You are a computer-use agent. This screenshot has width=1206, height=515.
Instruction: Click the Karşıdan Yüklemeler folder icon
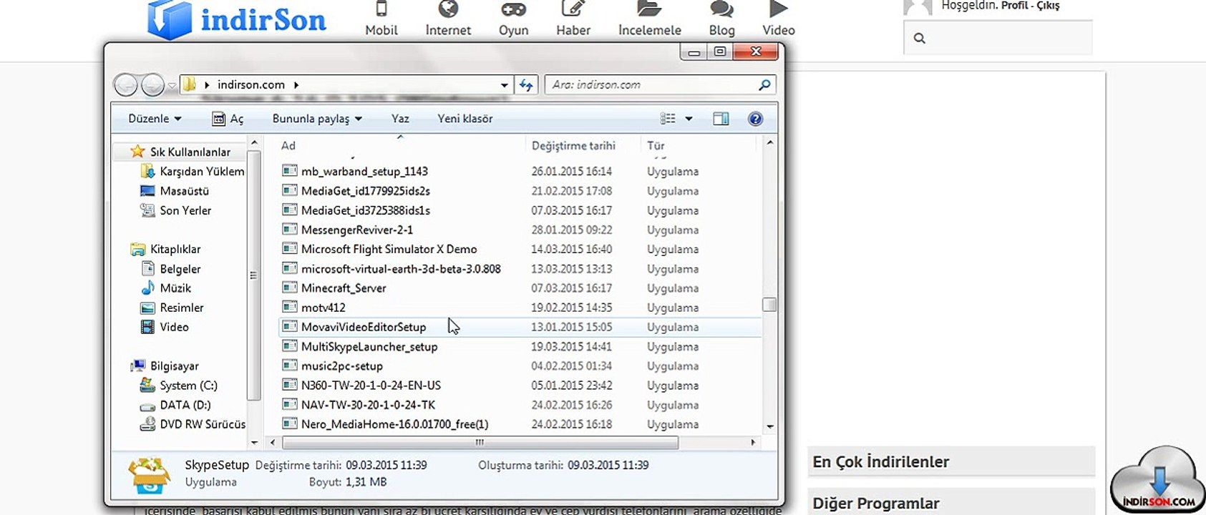click(147, 171)
